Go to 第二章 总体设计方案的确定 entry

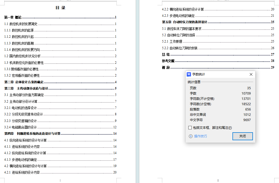pyautogui.click(x=24, y=82)
